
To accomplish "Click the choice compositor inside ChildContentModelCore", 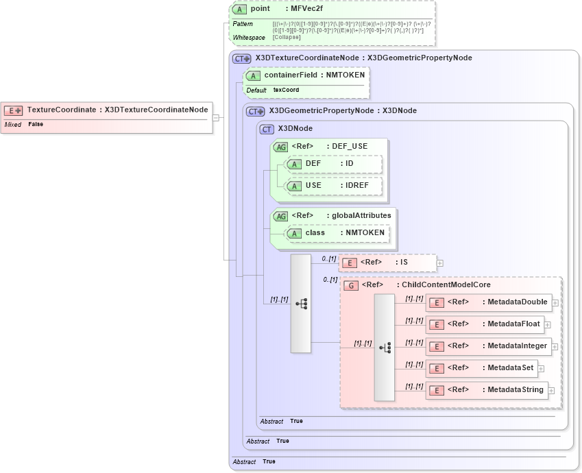I will click(385, 348).
